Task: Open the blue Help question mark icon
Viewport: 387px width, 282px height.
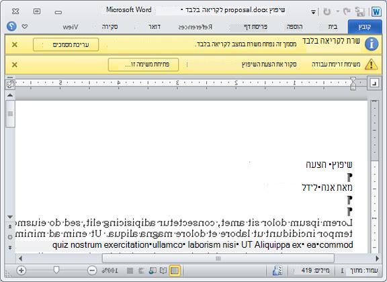Action: 11,26
